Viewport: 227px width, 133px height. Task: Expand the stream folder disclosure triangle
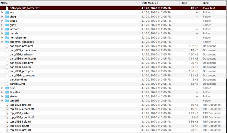[2, 96]
